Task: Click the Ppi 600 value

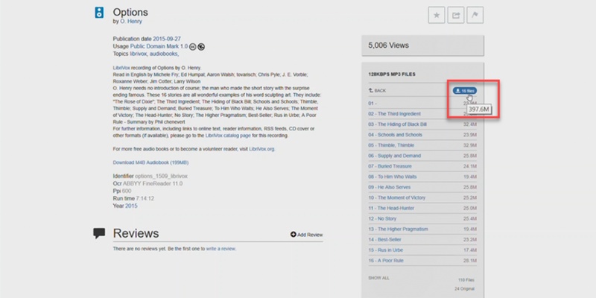Action: 127,191
